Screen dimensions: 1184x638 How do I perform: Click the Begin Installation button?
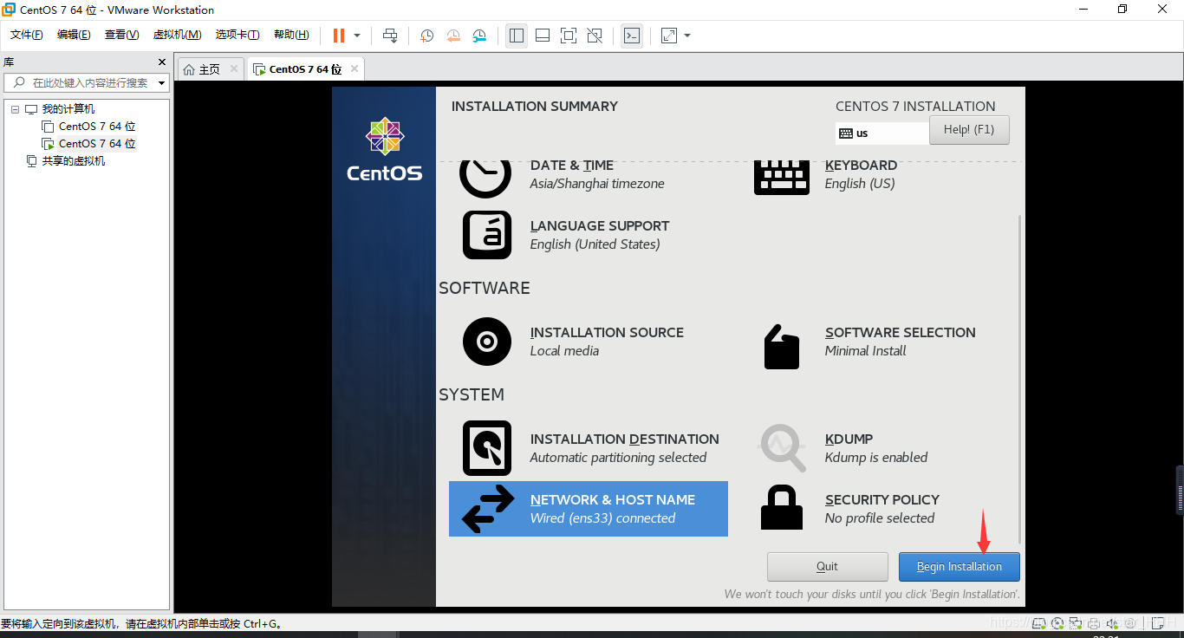960,567
